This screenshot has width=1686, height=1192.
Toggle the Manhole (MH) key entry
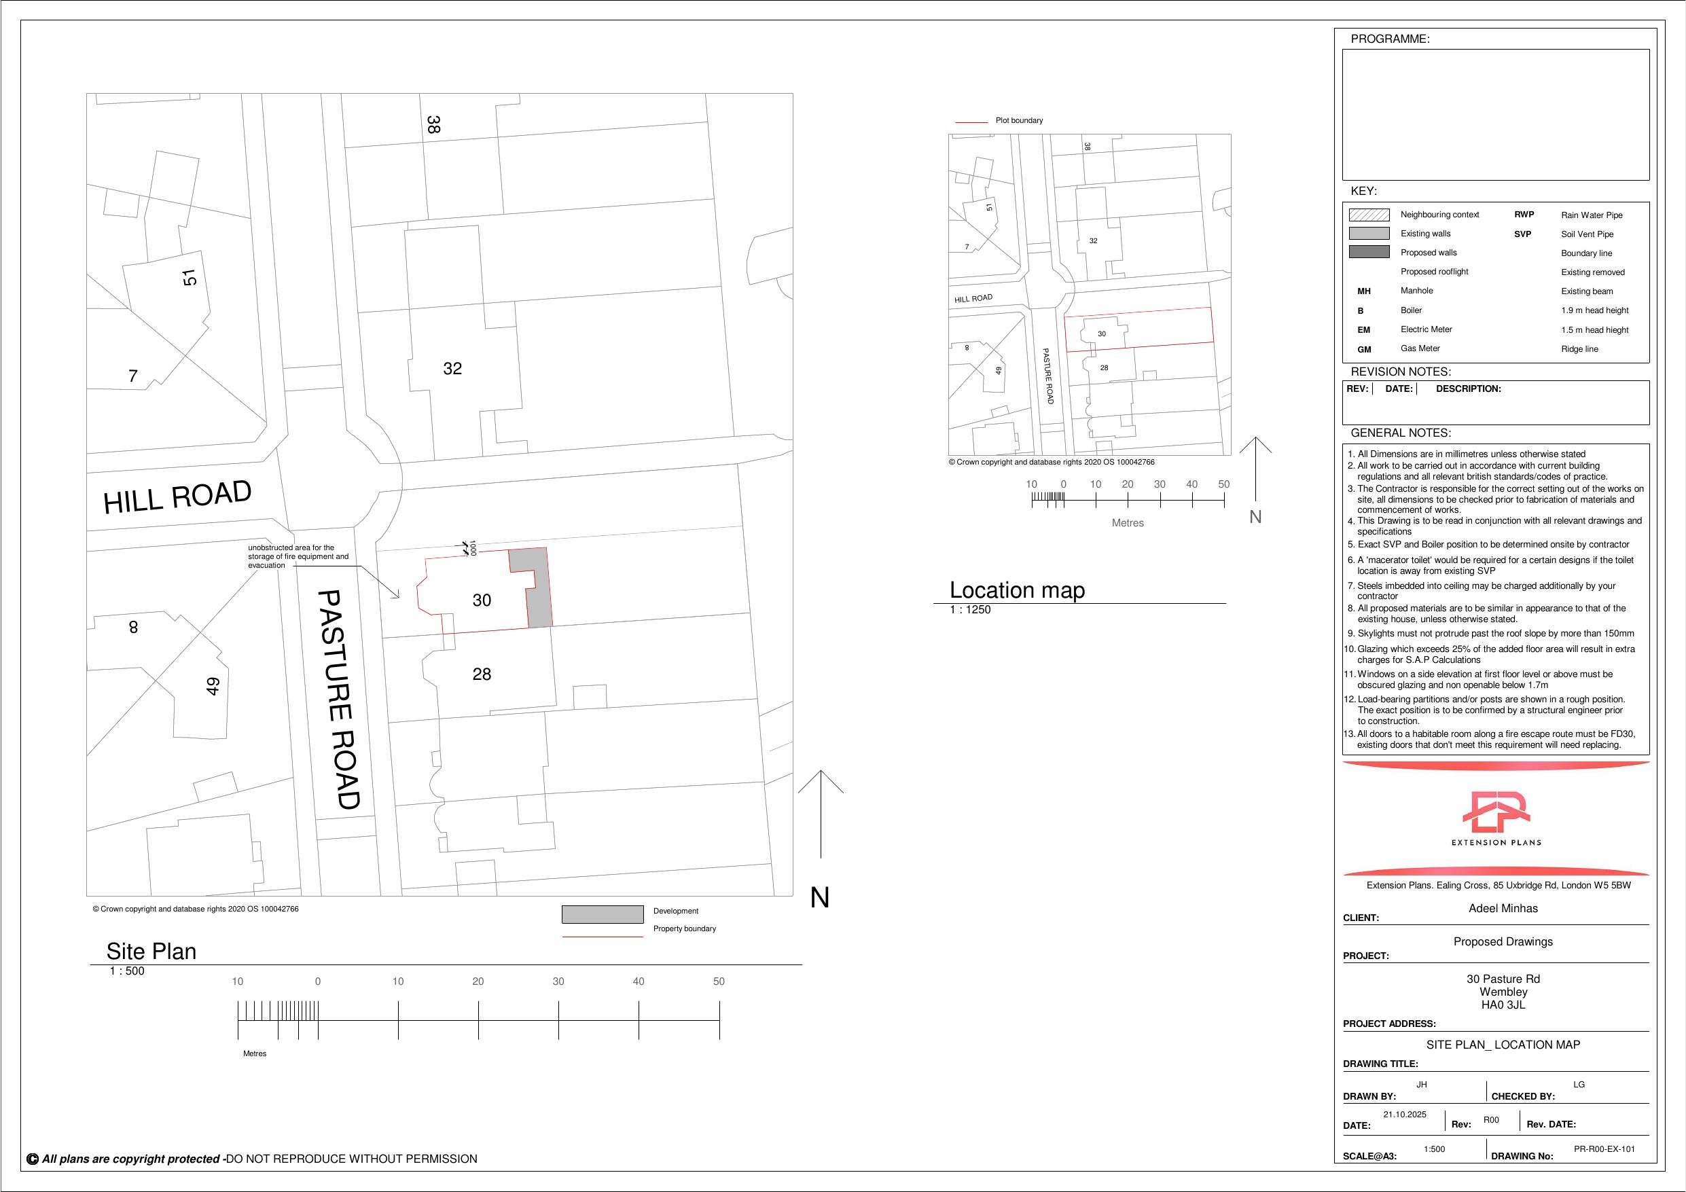[x=1363, y=291]
